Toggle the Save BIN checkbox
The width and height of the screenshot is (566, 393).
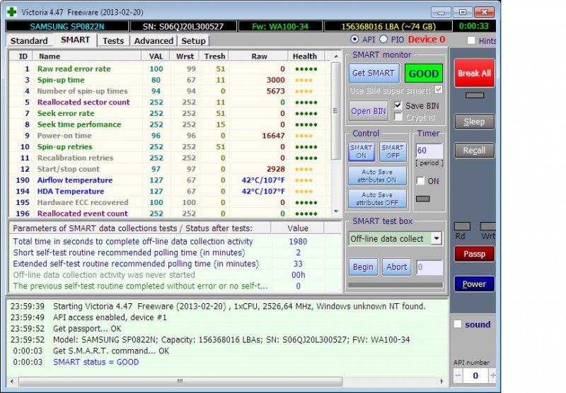coord(398,105)
